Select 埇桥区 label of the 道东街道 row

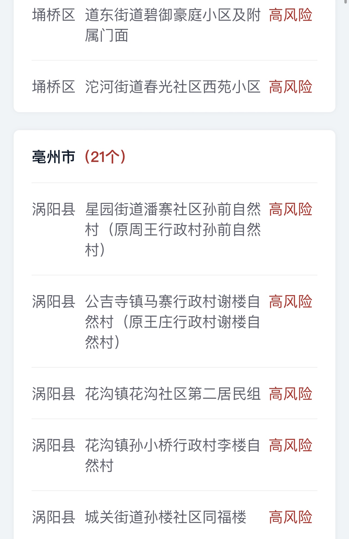coord(54,15)
